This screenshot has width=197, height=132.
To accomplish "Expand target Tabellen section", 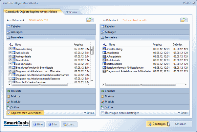I will point(144,27).
